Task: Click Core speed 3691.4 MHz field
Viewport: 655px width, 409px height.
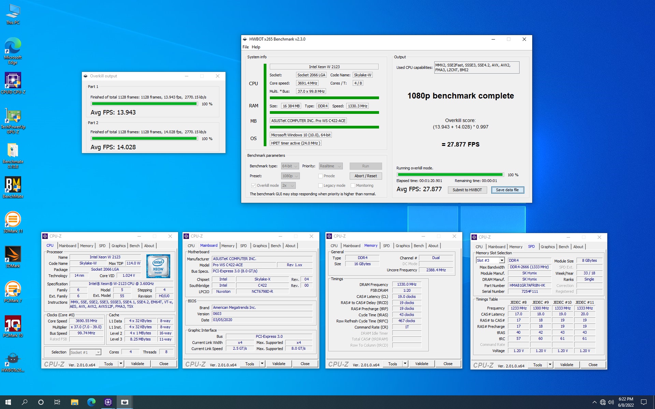Action: (x=307, y=83)
